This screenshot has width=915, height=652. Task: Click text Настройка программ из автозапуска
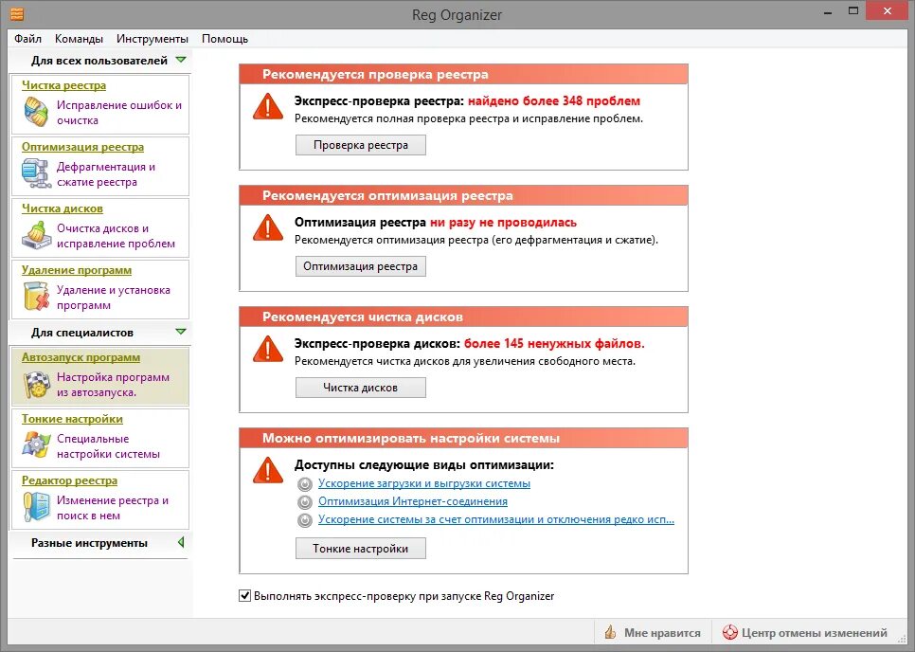[114, 385]
